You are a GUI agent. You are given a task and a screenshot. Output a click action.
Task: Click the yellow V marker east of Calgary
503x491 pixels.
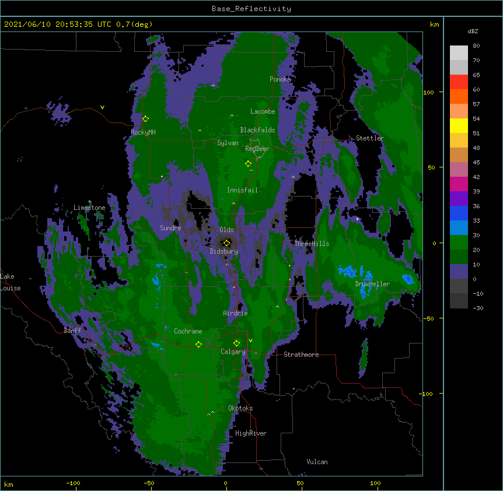(x=250, y=341)
